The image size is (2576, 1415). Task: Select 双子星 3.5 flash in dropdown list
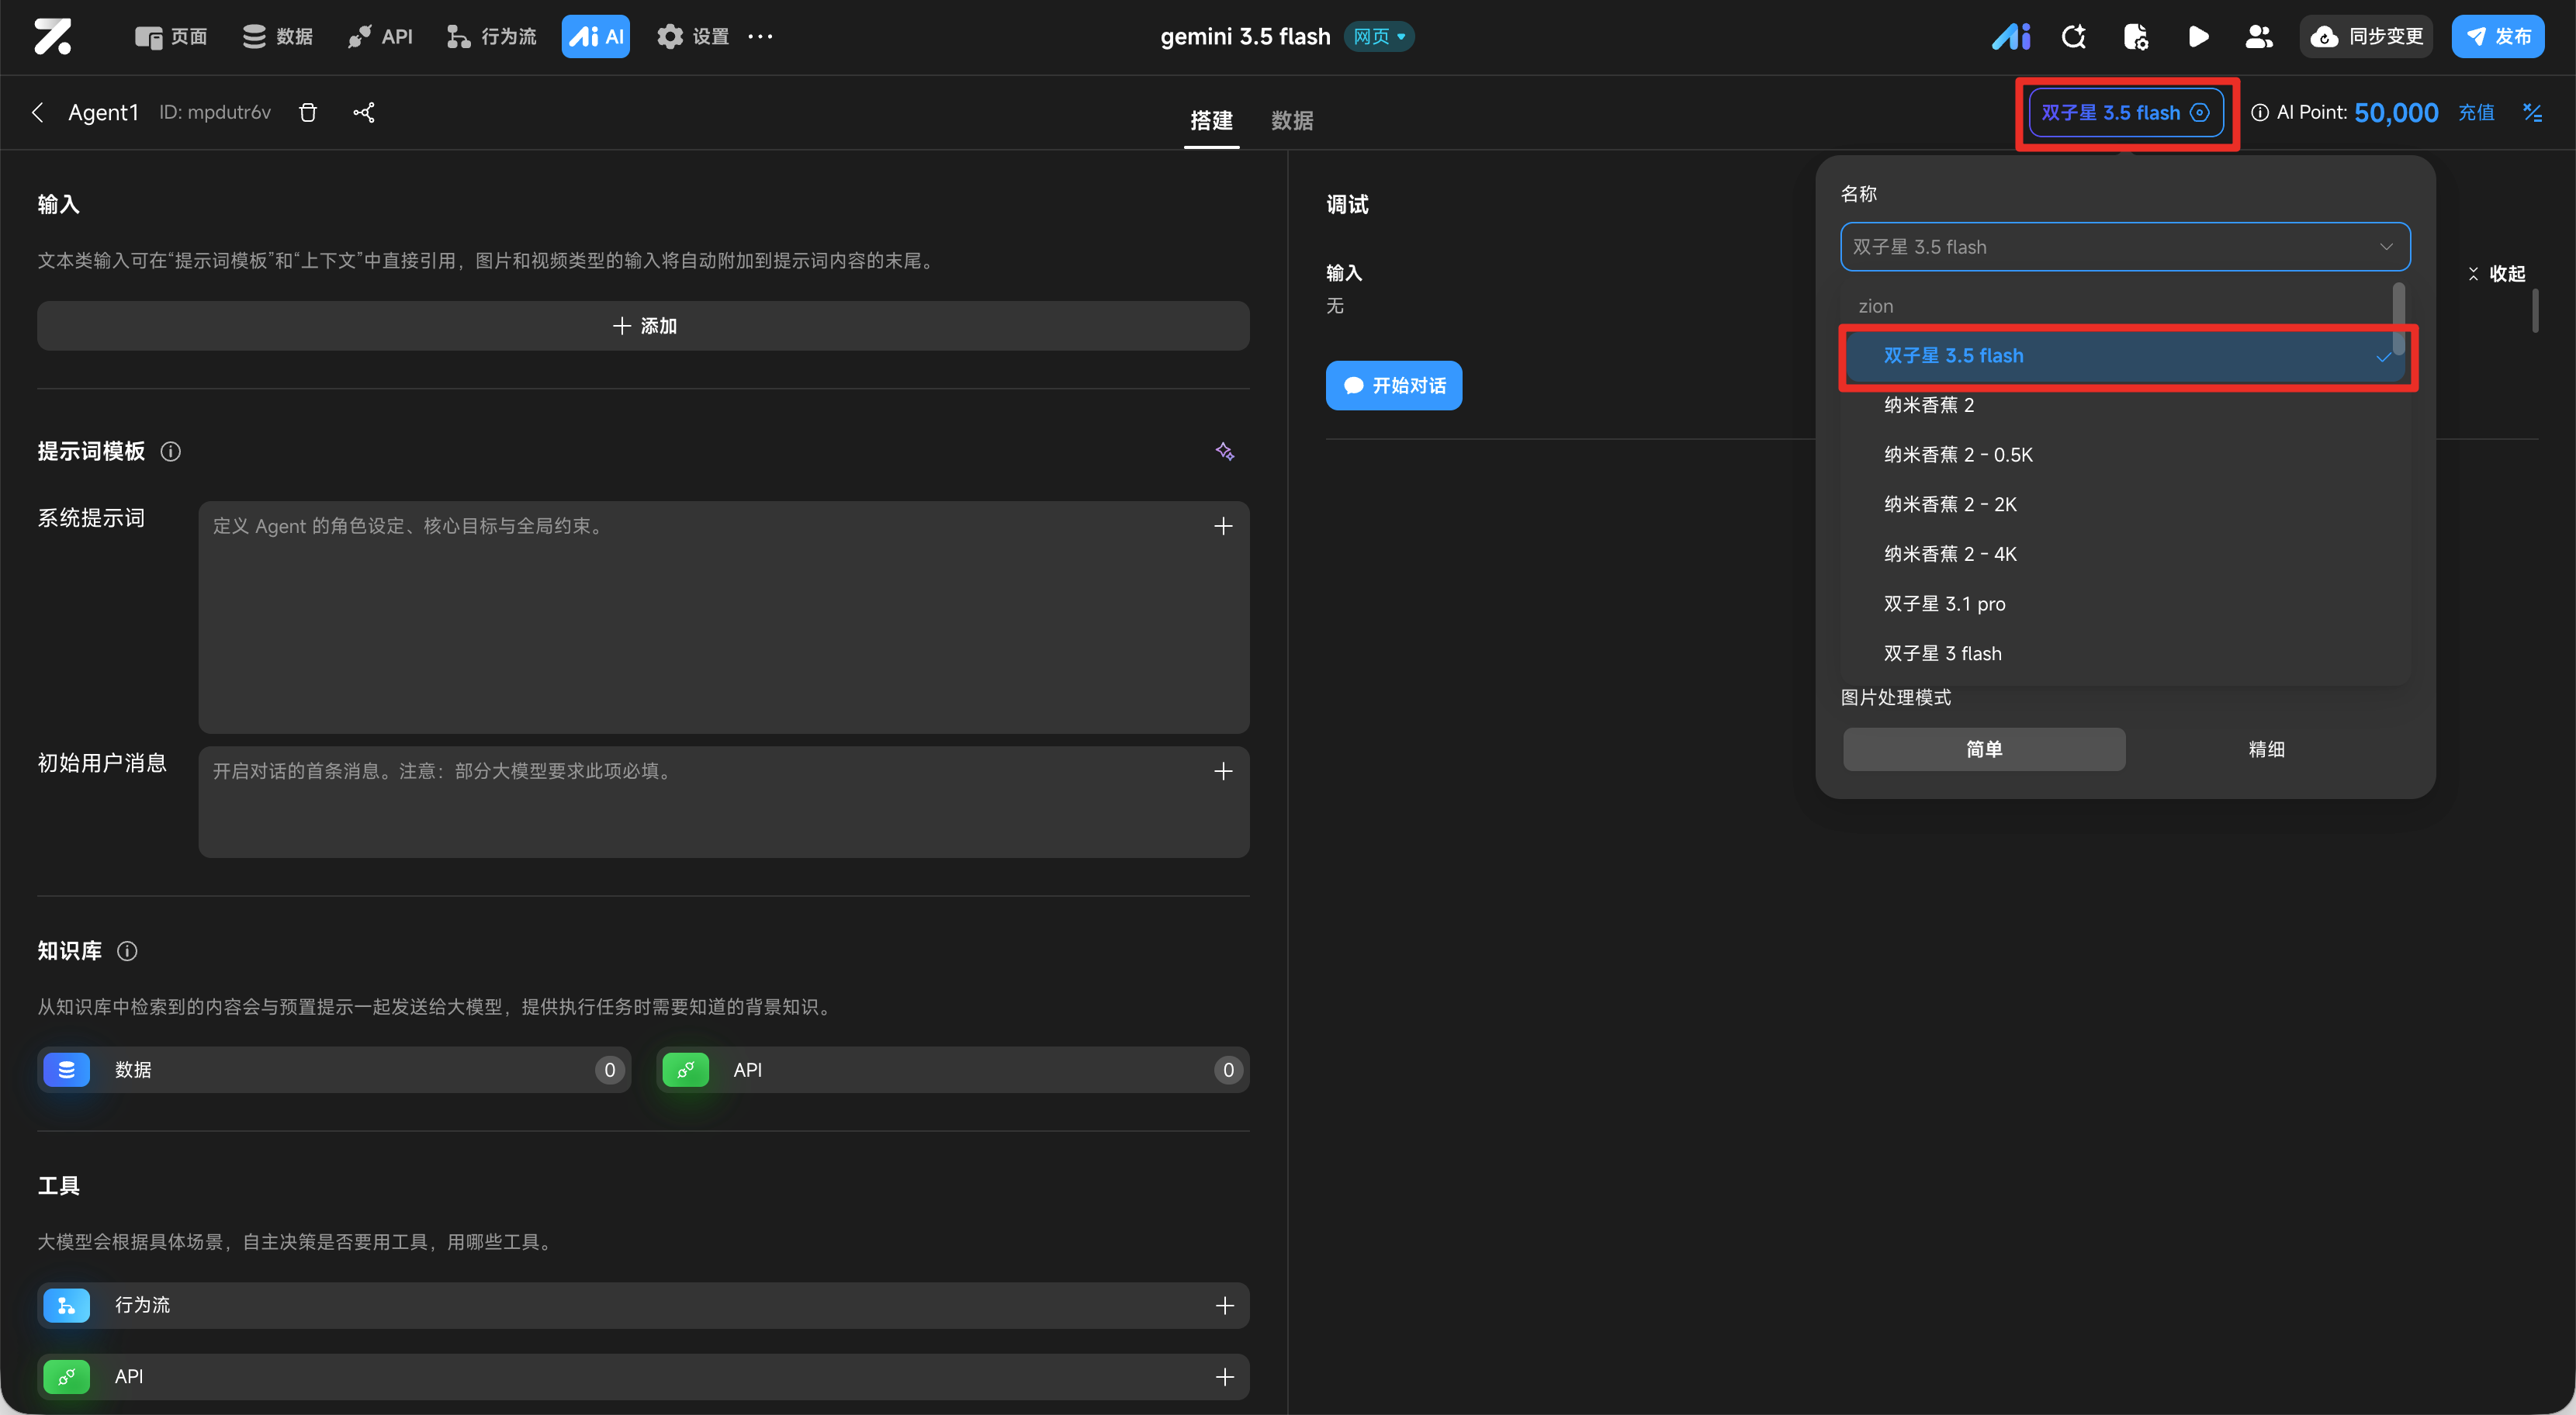(x=2126, y=356)
